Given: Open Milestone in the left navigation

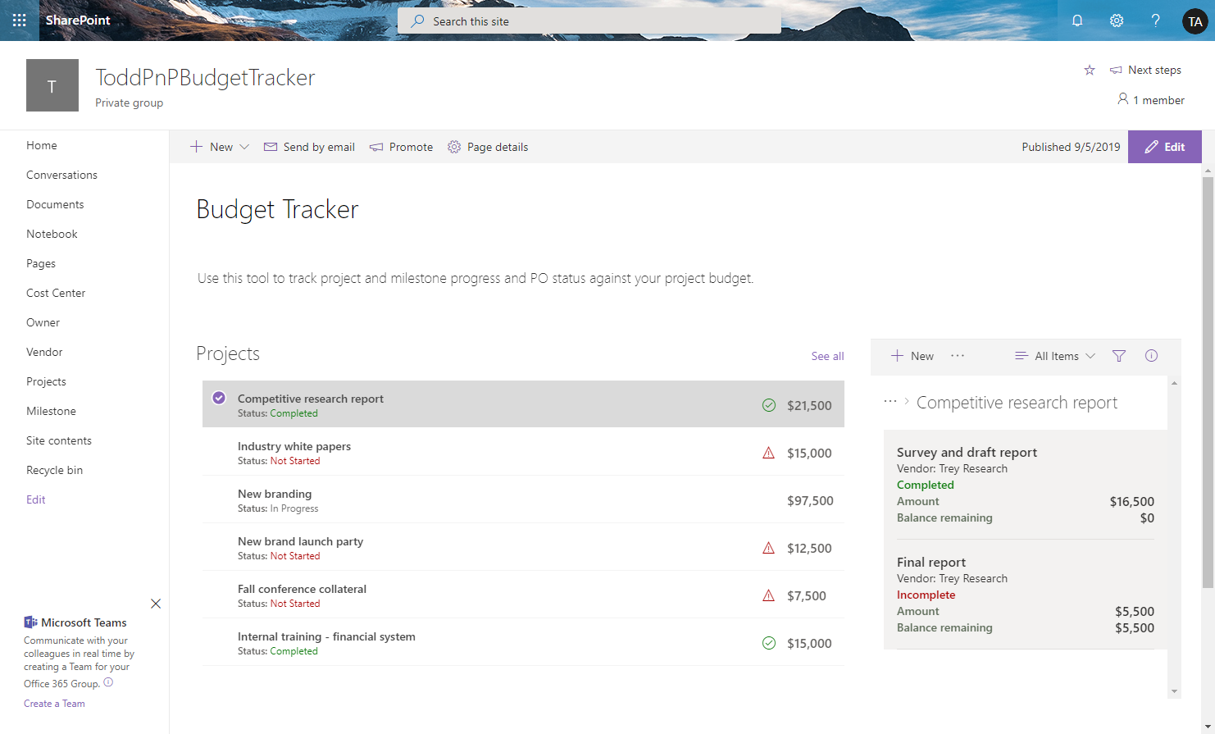Looking at the screenshot, I should pyautogui.click(x=51, y=411).
